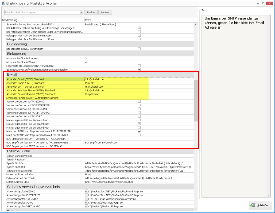Toggle 'SMTP statt Mapi versenden auf PC:COLUMBIA'

click(x=139, y=135)
